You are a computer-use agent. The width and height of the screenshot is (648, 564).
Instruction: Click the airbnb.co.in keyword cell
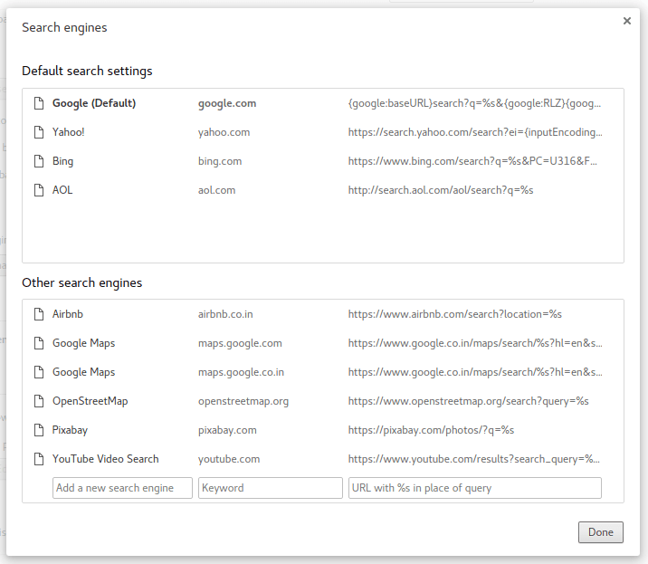tap(225, 314)
